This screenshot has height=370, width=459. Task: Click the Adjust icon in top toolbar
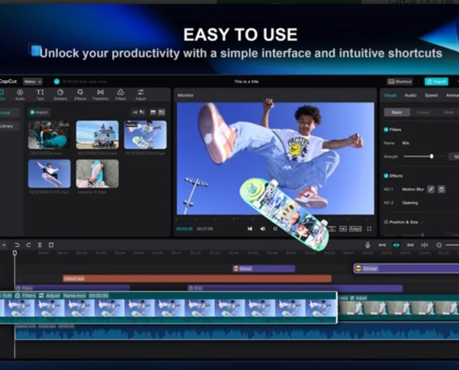coord(140,94)
